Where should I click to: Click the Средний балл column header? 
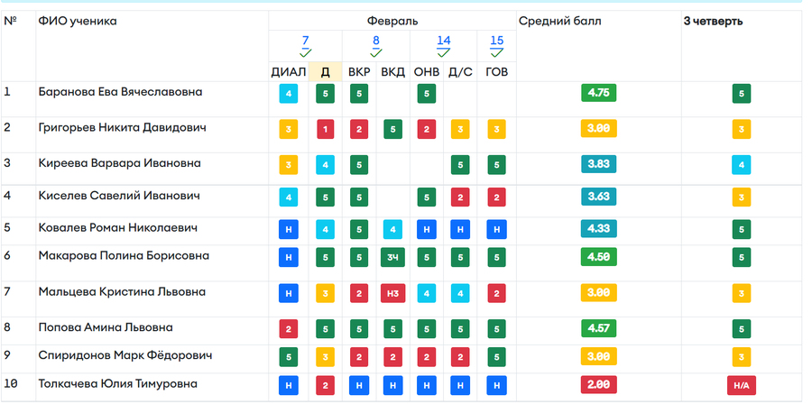[559, 22]
